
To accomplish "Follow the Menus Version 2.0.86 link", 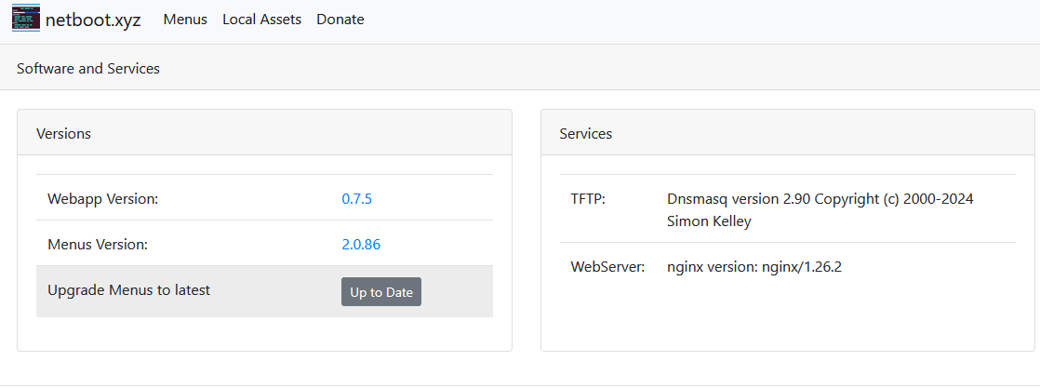I will (361, 244).
